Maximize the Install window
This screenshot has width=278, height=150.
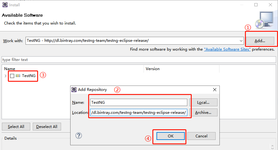[256, 5]
